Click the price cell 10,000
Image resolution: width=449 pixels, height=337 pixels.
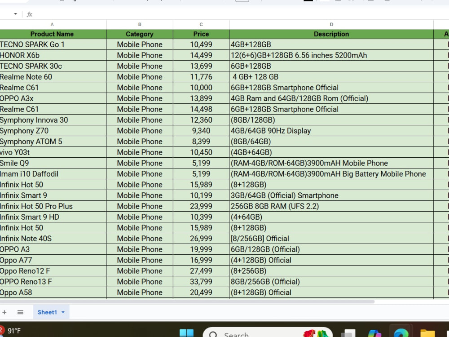click(x=201, y=88)
